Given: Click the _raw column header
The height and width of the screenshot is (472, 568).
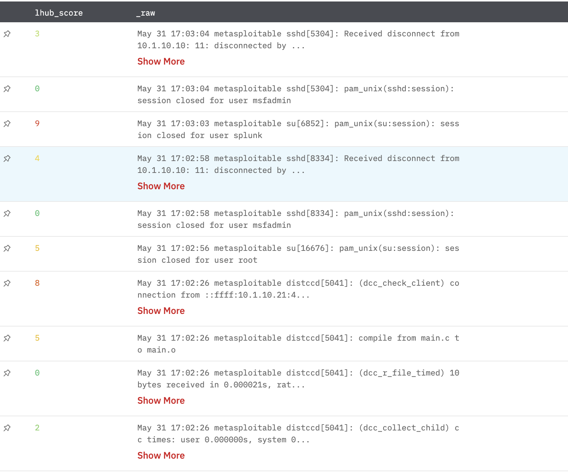Looking at the screenshot, I should pyautogui.click(x=146, y=13).
